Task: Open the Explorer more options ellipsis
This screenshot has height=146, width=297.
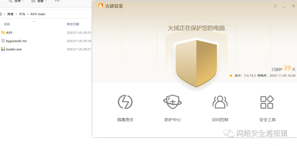Action: (x=57, y=1)
